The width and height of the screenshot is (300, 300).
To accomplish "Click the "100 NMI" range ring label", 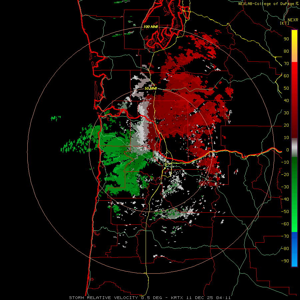I will pos(151,27).
